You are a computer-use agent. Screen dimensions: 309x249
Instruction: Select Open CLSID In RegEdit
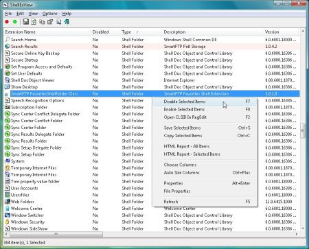point(205,117)
